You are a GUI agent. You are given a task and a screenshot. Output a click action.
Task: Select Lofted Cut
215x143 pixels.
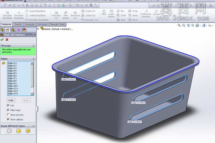pyautogui.click(x=88, y=15)
